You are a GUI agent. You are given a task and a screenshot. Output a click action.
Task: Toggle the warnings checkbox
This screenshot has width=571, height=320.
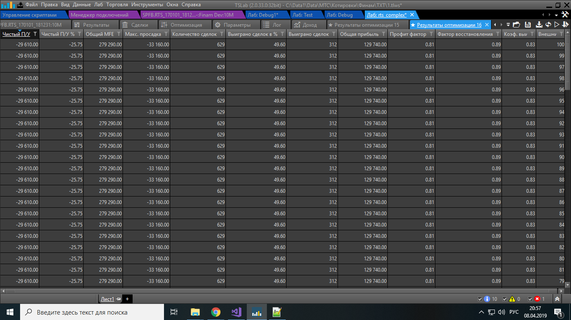pyautogui.click(x=505, y=299)
